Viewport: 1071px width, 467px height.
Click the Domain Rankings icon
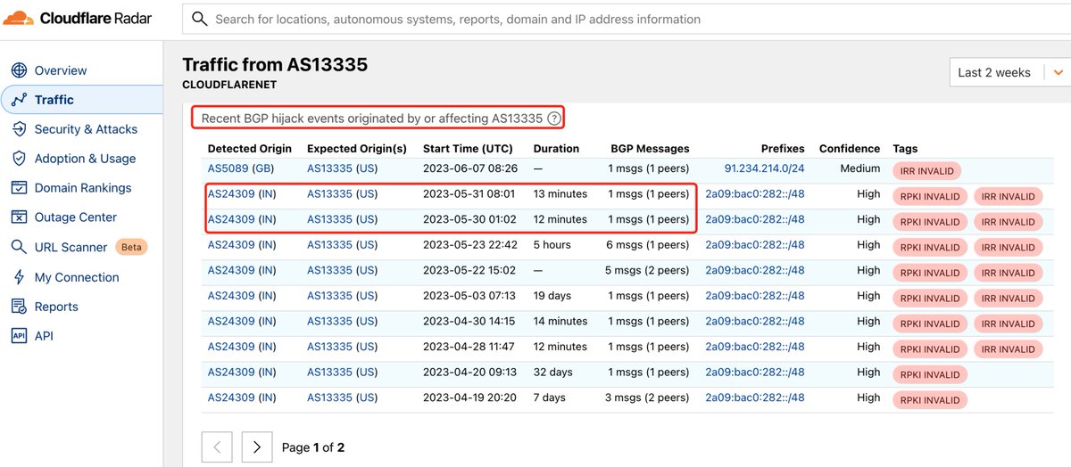(19, 188)
